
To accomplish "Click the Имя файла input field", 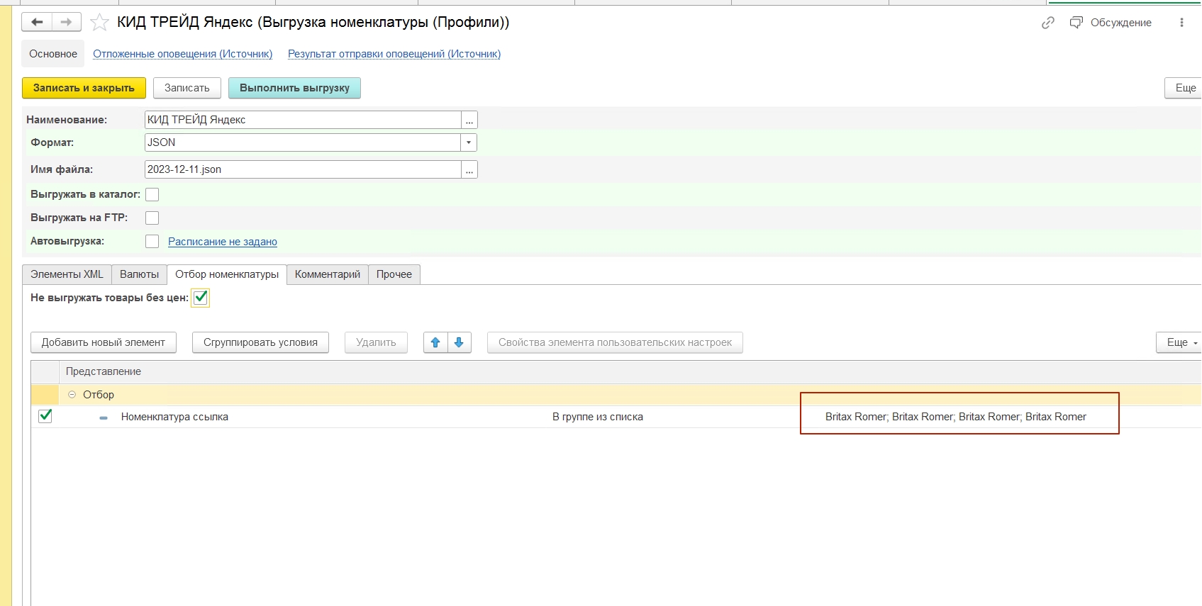I will (303, 169).
